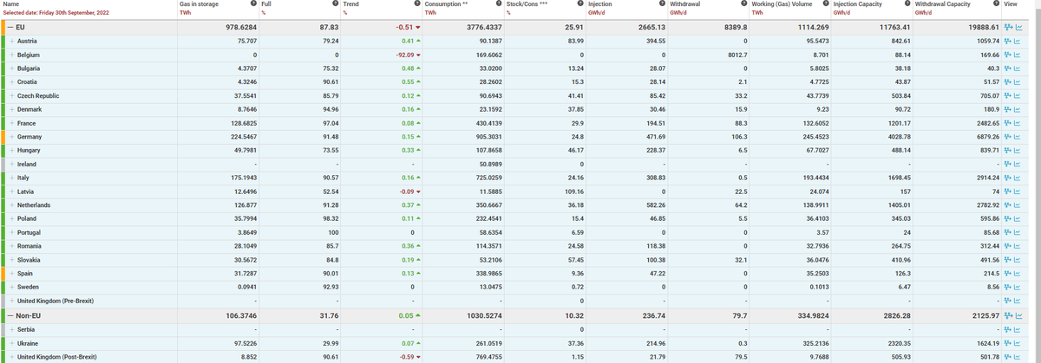1041x363 pixels.
Task: Open the hierarchy view icon for Belgium
Action: pos(1007,55)
